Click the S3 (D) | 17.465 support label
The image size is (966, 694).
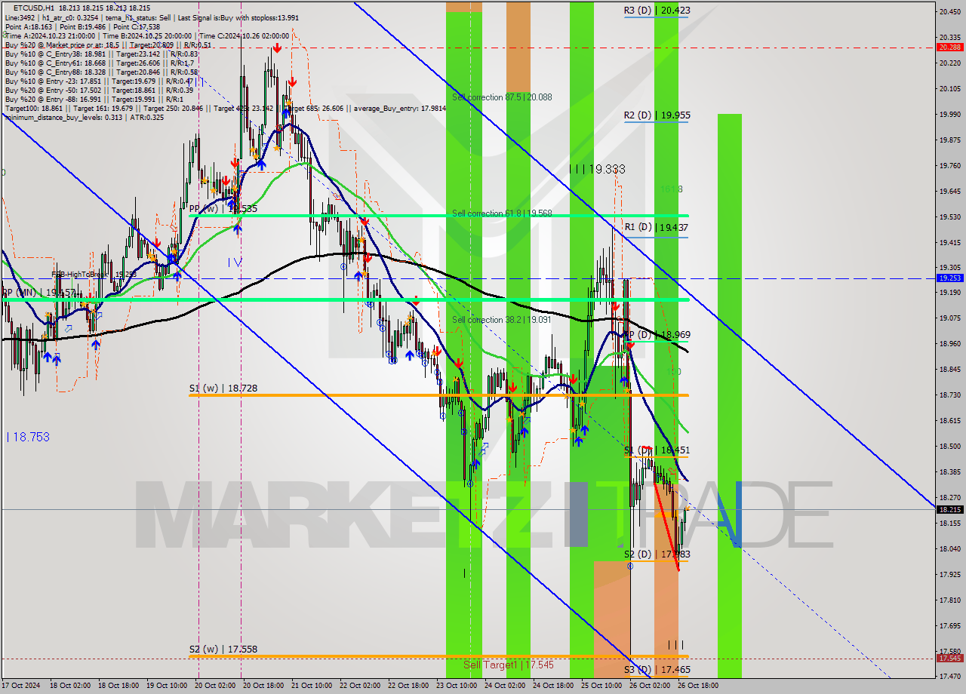pos(657,669)
